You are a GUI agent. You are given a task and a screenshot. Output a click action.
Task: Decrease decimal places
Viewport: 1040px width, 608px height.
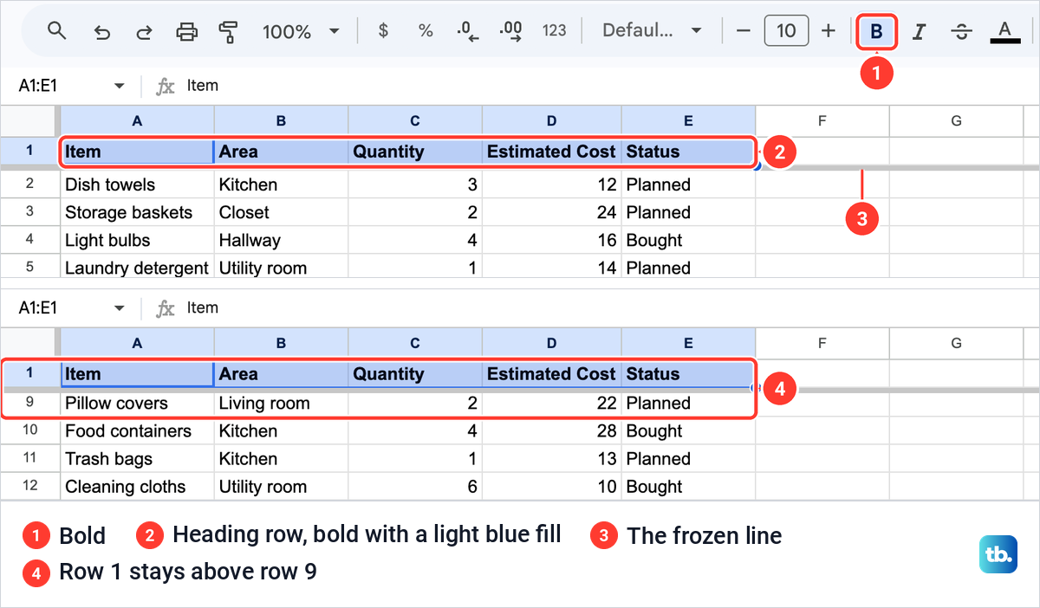[468, 32]
